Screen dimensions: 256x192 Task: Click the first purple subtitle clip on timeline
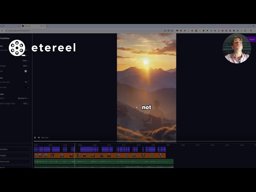coord(35,149)
